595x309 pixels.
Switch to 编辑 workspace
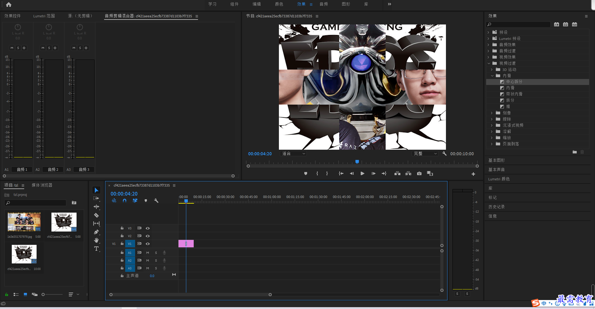tap(257, 4)
